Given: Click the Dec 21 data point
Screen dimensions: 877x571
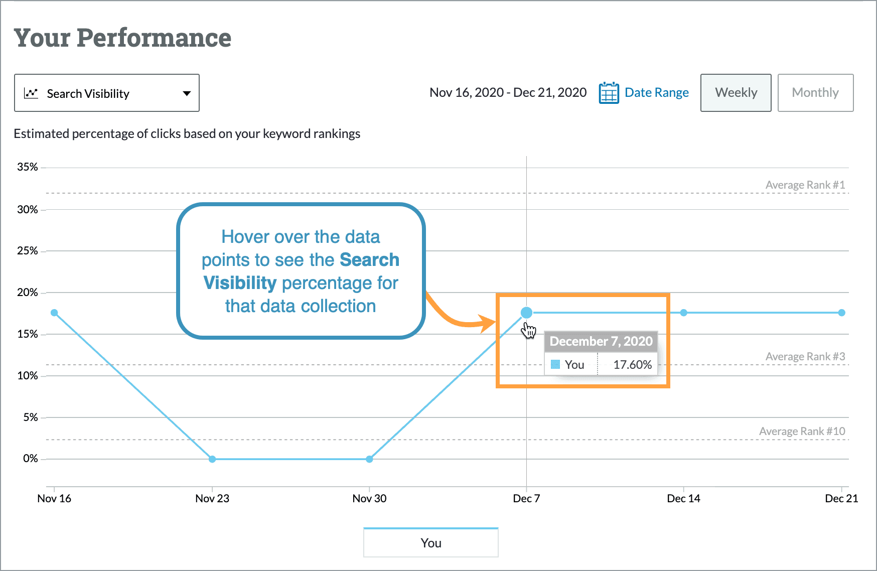Looking at the screenshot, I should (x=841, y=313).
